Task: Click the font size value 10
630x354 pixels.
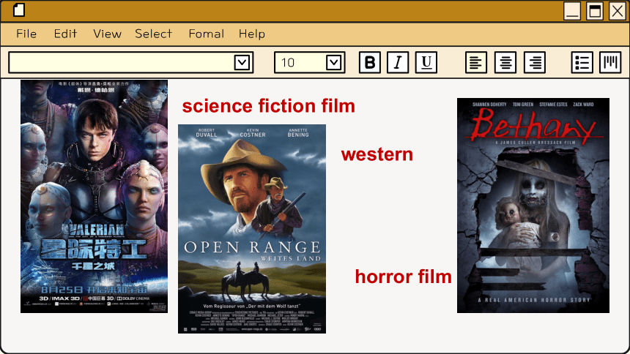Action: (x=288, y=63)
